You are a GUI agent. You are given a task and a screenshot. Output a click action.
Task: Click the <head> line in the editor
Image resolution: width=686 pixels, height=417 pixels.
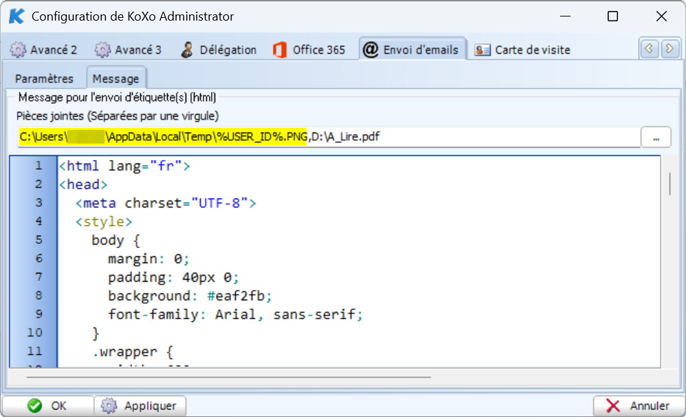coord(83,185)
